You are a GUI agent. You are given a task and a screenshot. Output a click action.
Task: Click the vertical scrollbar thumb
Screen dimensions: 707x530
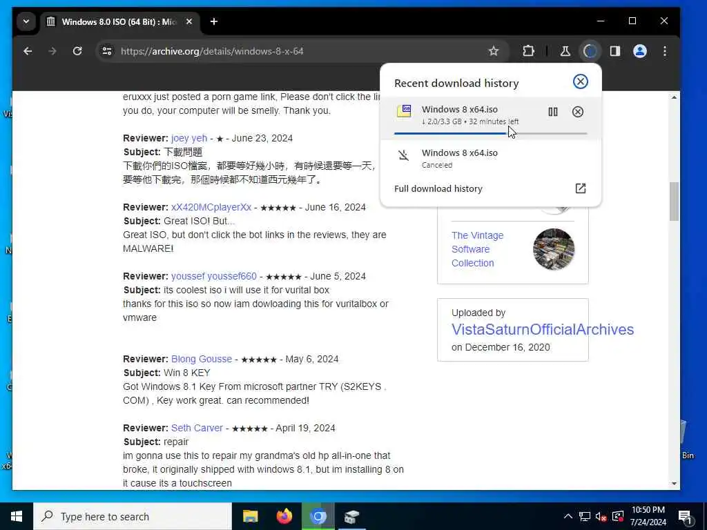point(674,202)
